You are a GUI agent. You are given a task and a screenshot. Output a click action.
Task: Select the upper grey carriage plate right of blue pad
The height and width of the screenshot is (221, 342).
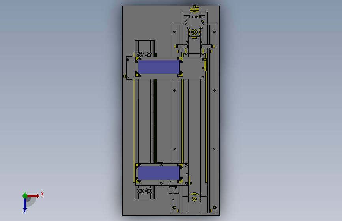tap(192, 68)
